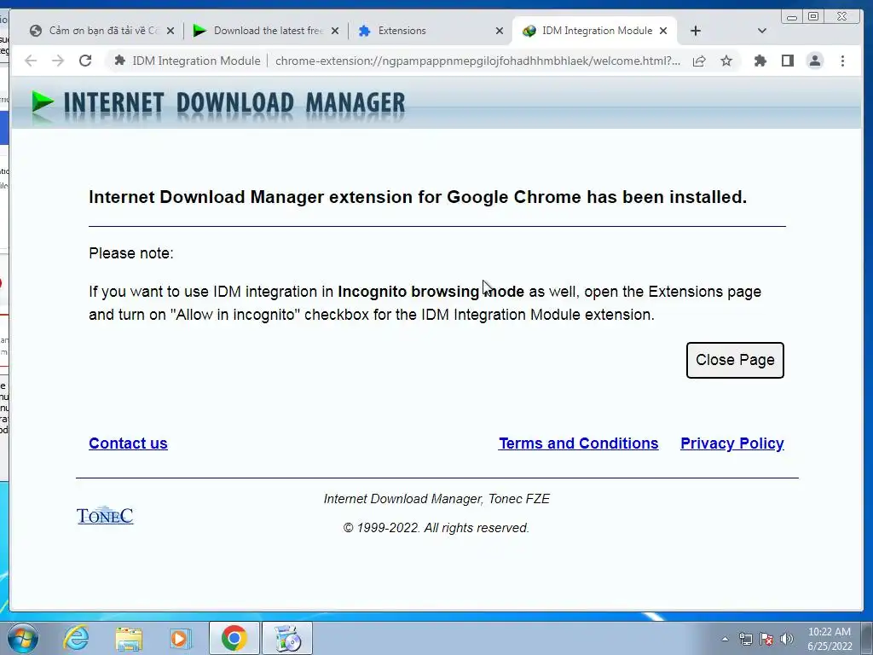This screenshot has width=873, height=655.
Task: Click the Internet Download Manager green logo
Action: (x=43, y=103)
